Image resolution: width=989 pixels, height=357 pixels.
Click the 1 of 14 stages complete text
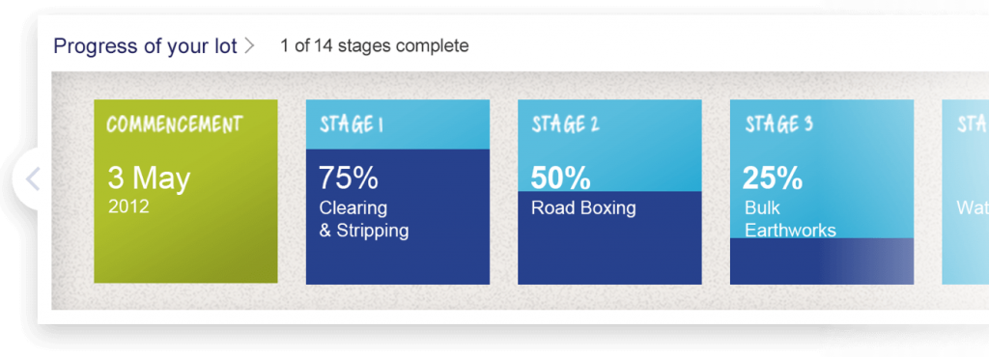coord(375,46)
